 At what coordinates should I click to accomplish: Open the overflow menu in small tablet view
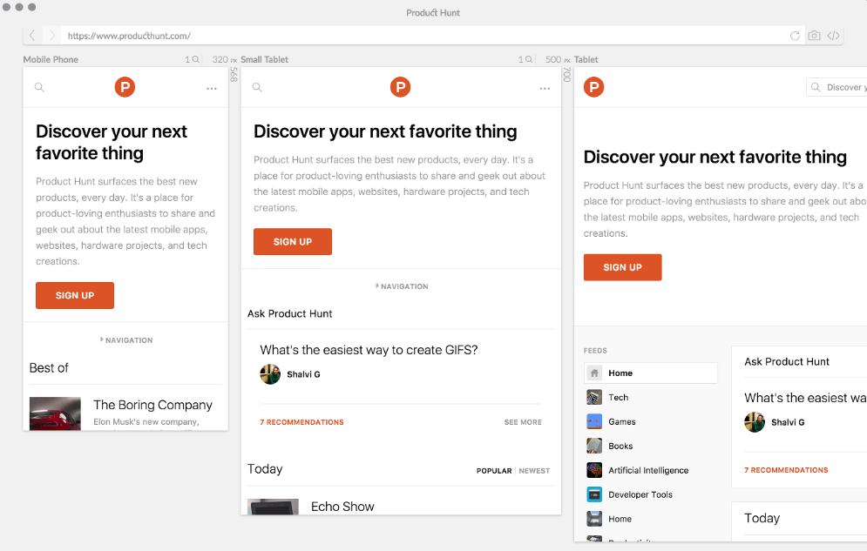545,87
